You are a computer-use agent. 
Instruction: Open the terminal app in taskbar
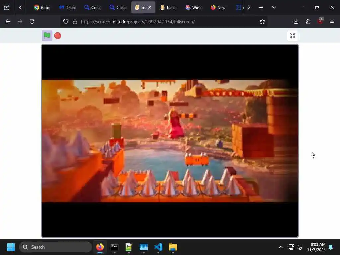[x=114, y=247]
